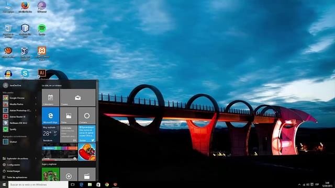
Task: Open the Groove Music tile
Action: [x=69, y=174]
